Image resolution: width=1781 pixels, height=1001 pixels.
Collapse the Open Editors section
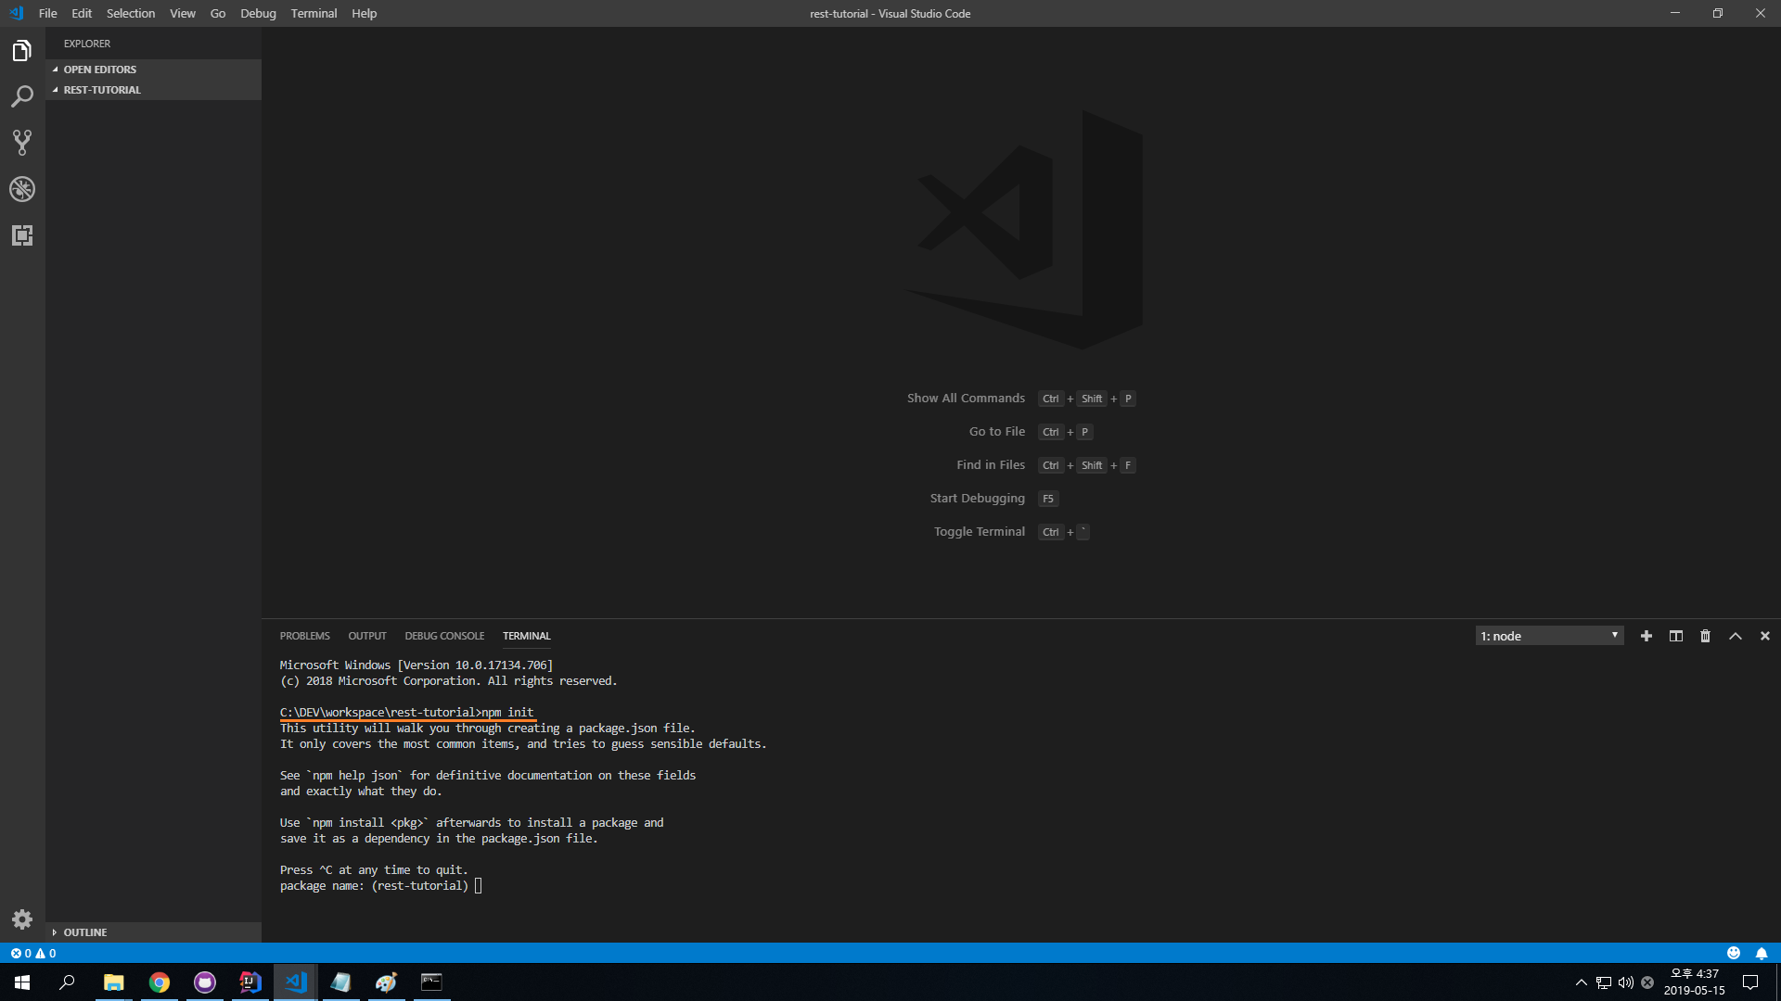point(153,70)
